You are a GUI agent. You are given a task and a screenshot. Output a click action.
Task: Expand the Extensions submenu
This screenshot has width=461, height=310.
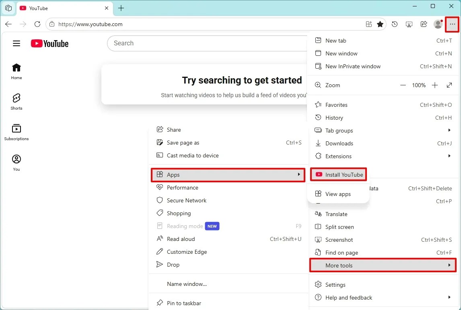(383, 156)
